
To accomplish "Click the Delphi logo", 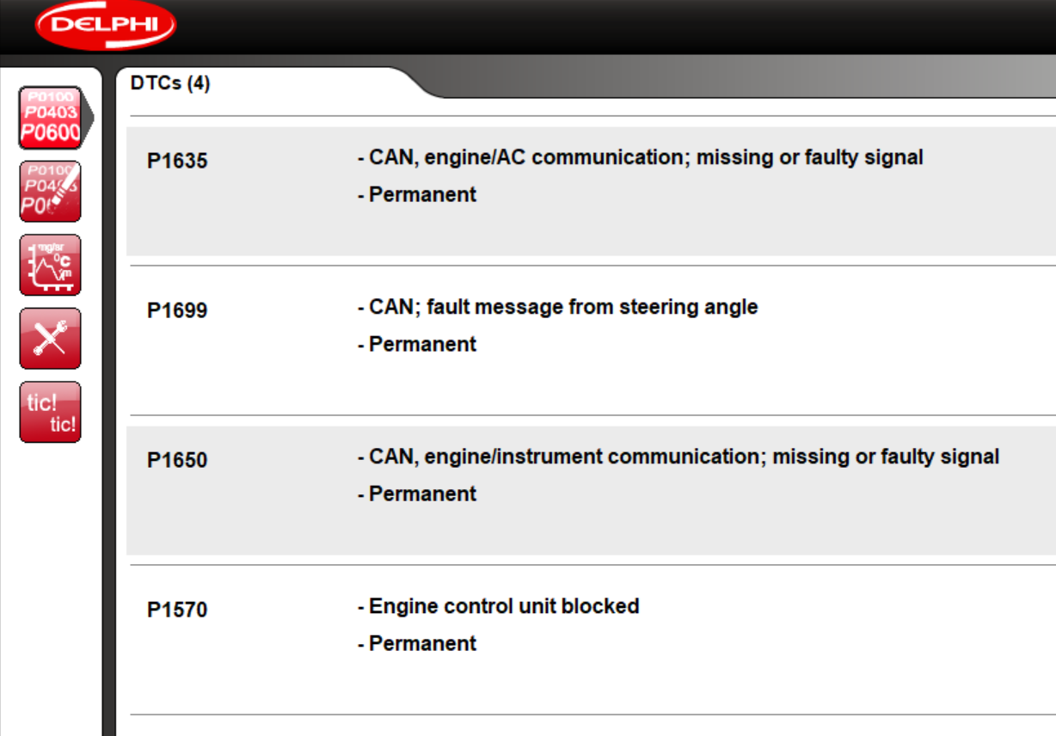I will [x=105, y=26].
